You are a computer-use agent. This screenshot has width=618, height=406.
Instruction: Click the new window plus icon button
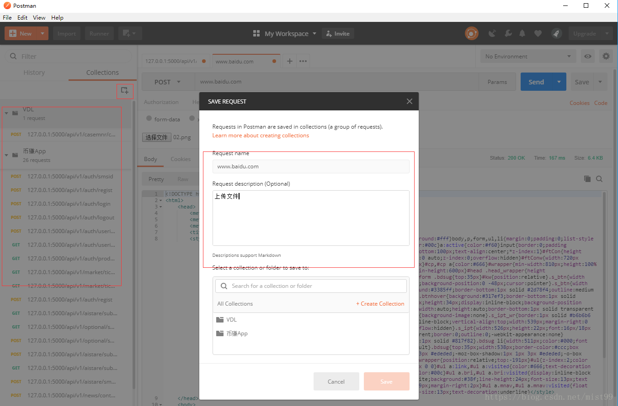pos(130,33)
